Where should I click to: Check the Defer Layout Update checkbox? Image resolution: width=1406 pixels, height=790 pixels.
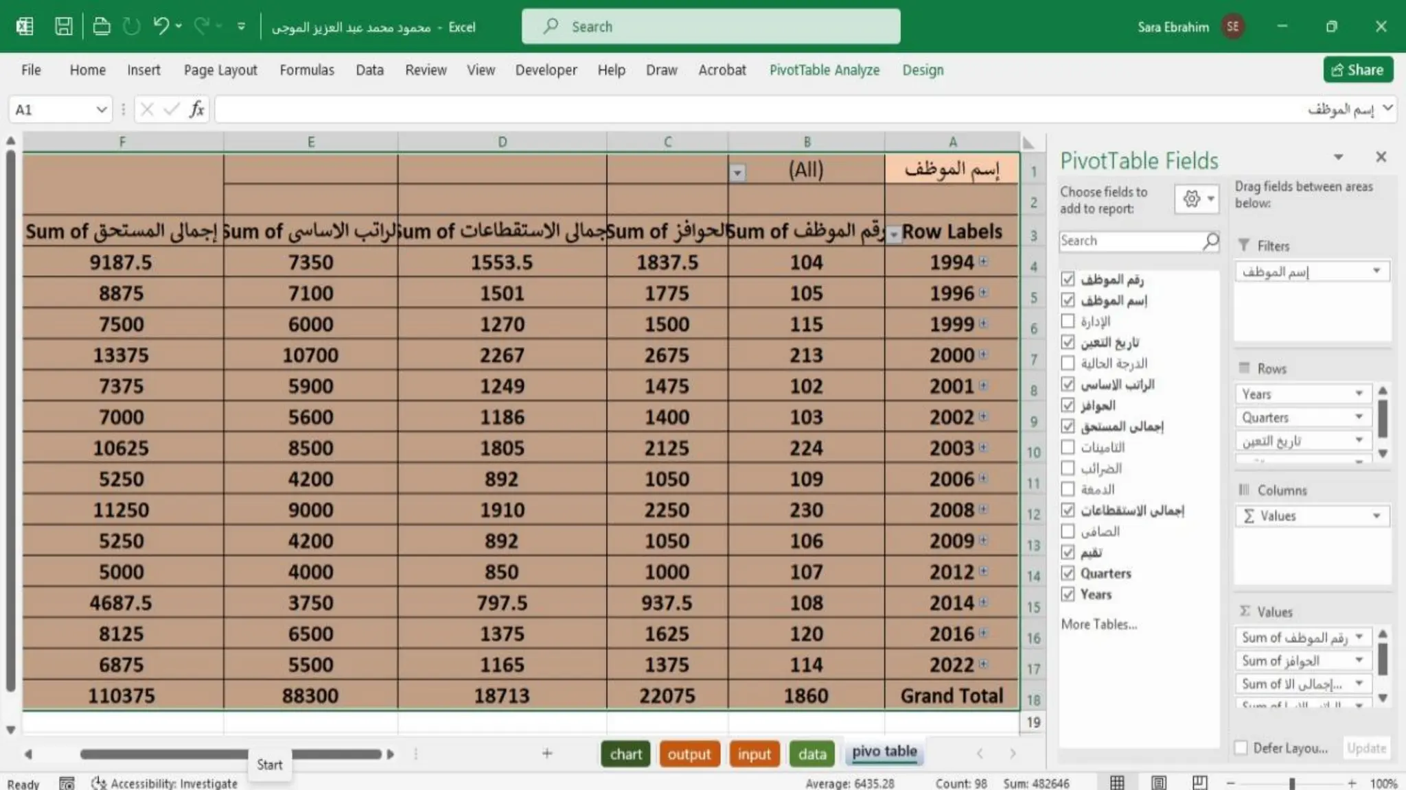(1241, 748)
